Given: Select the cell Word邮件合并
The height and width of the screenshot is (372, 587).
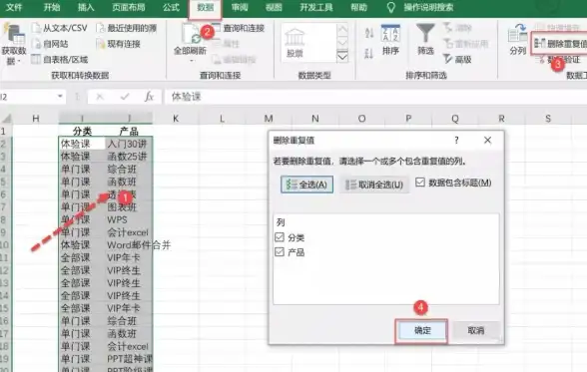Looking at the screenshot, I should point(129,245).
